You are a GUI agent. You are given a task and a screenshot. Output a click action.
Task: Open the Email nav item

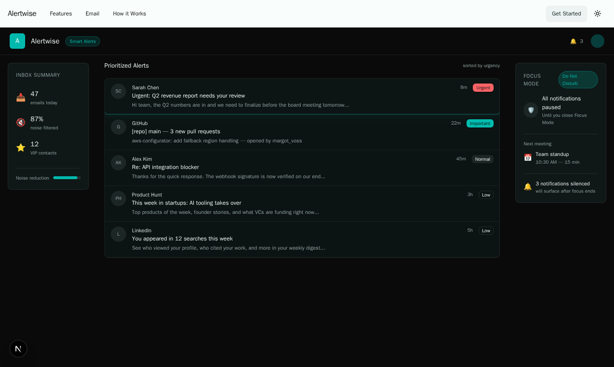92,14
